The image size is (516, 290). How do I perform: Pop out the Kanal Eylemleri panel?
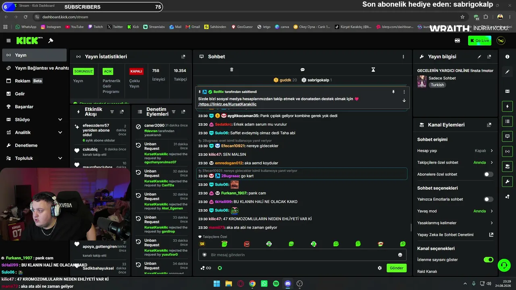click(489, 125)
